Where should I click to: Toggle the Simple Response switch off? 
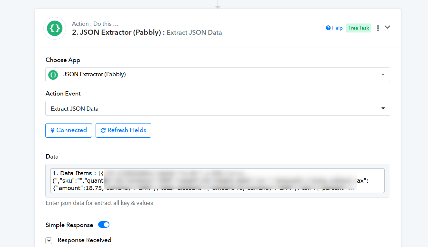tap(104, 224)
